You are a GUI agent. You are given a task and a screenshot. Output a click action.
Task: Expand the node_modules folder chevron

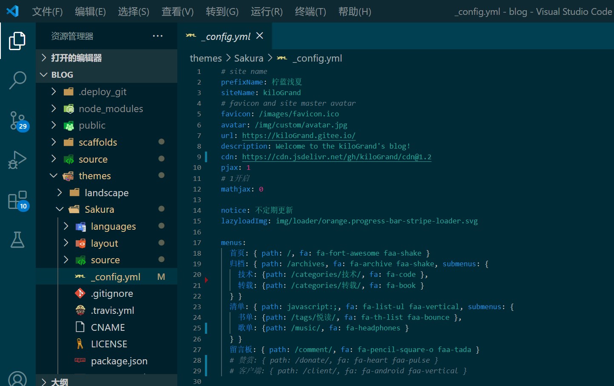(x=54, y=109)
